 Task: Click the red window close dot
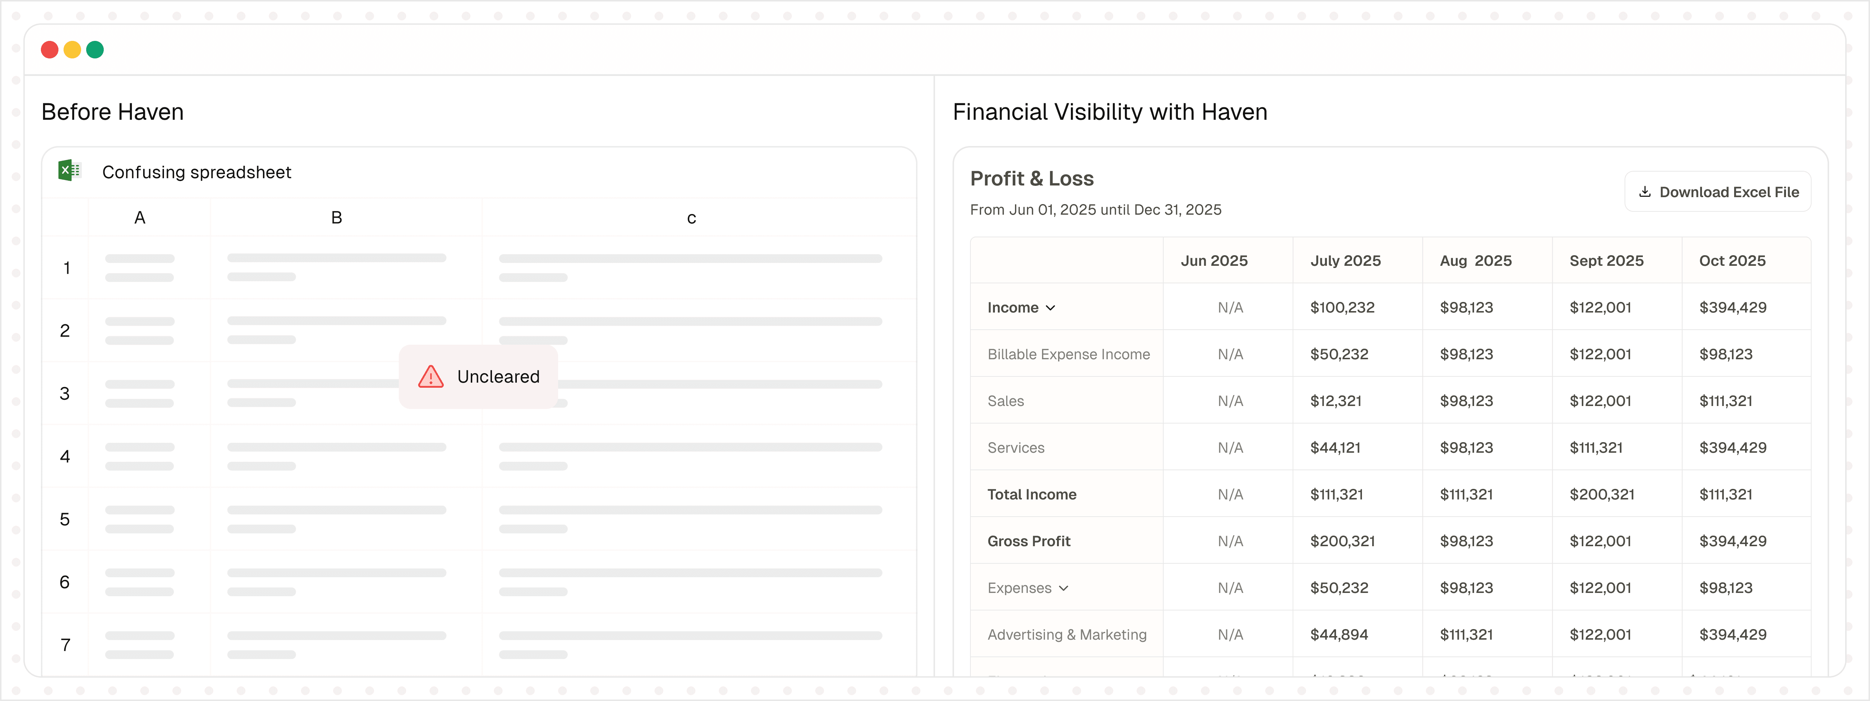pyautogui.click(x=49, y=49)
